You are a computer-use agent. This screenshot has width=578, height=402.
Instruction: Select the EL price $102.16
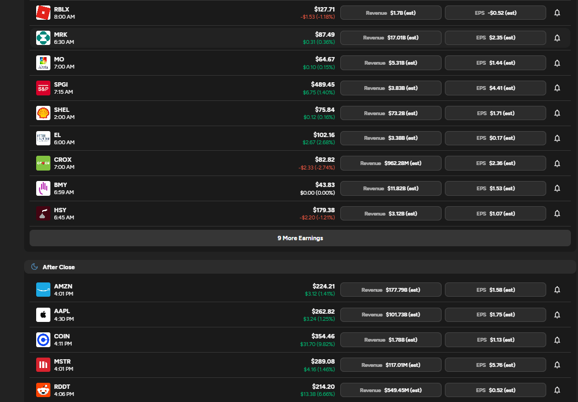coord(324,135)
